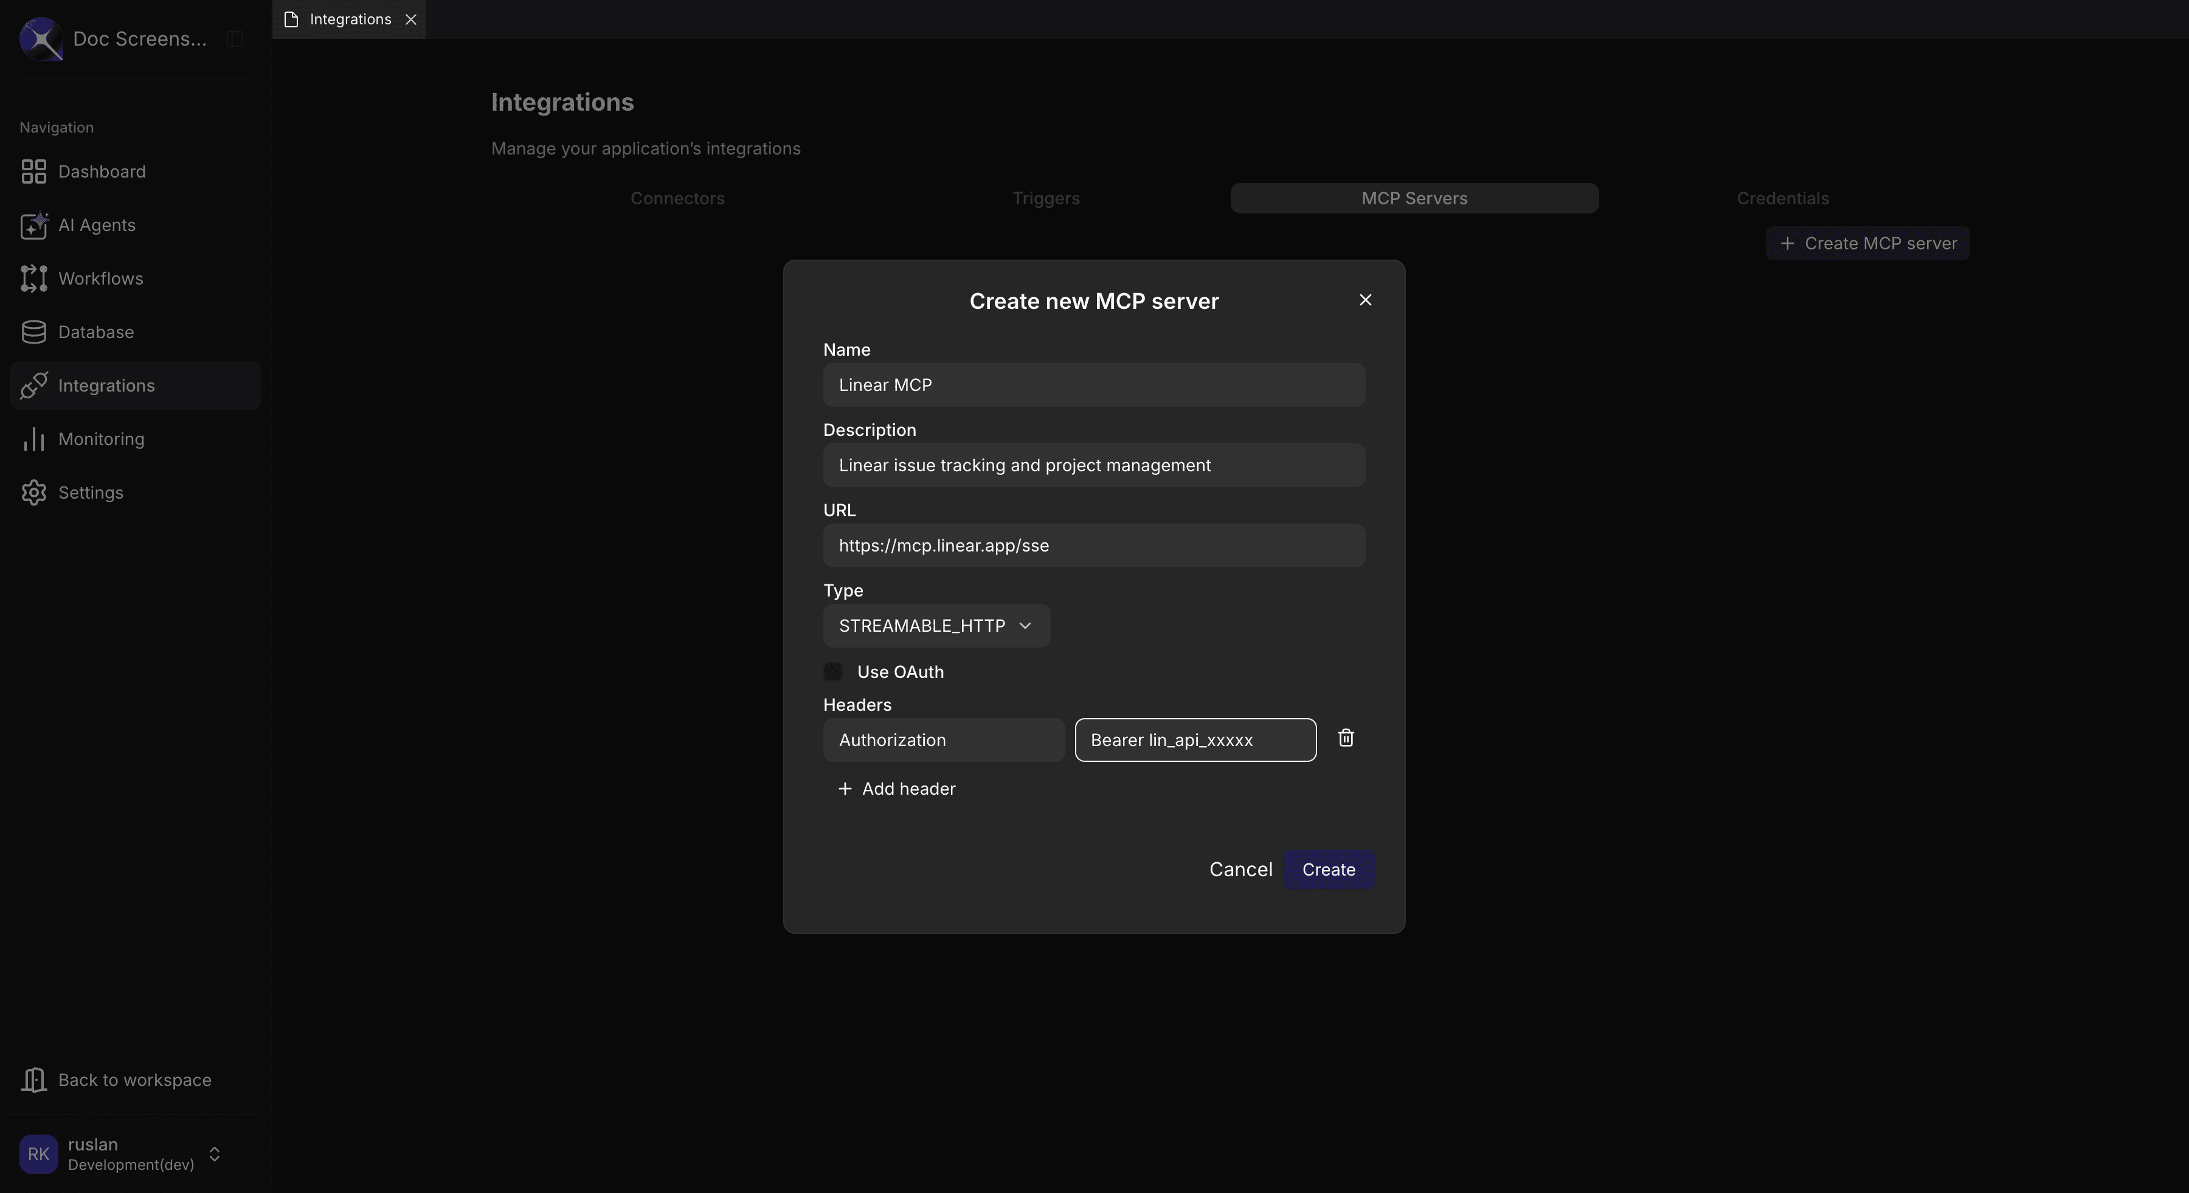Enable the Use OAuth checkbox
This screenshot has width=2189, height=1193.
[832, 671]
